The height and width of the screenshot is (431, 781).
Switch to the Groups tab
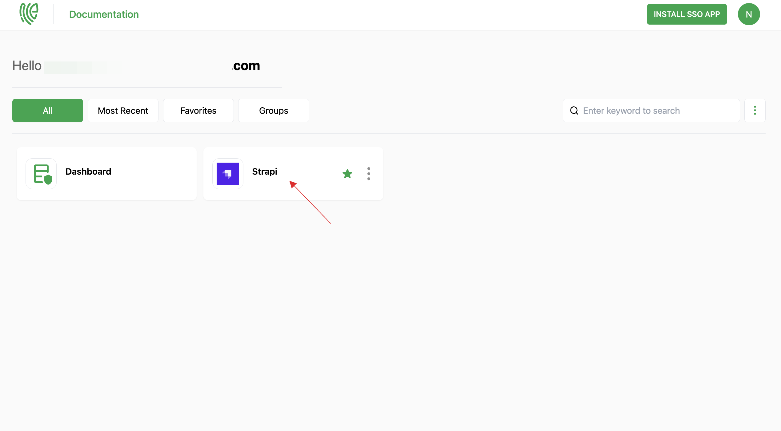(274, 110)
